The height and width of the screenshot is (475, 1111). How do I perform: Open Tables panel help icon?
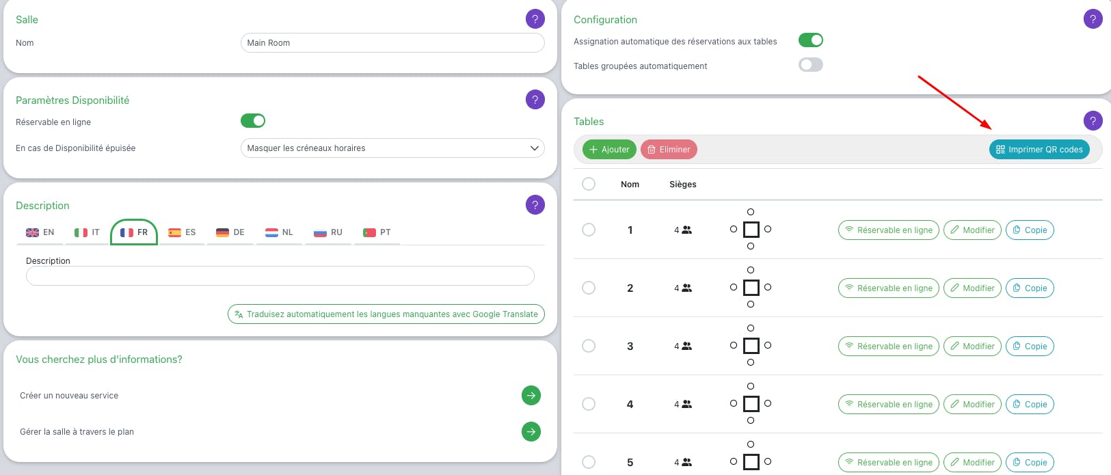tap(1093, 121)
